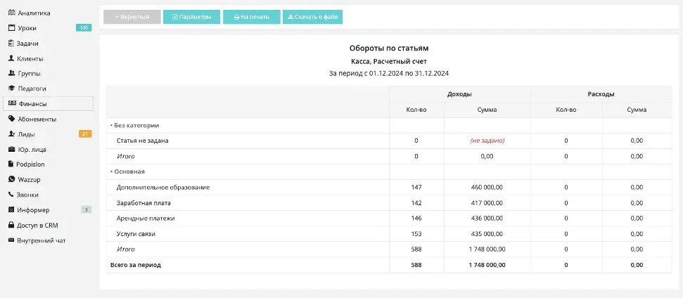Click the 460 000,00 income amount
Viewport: 683px width, 298px height.
(487, 187)
